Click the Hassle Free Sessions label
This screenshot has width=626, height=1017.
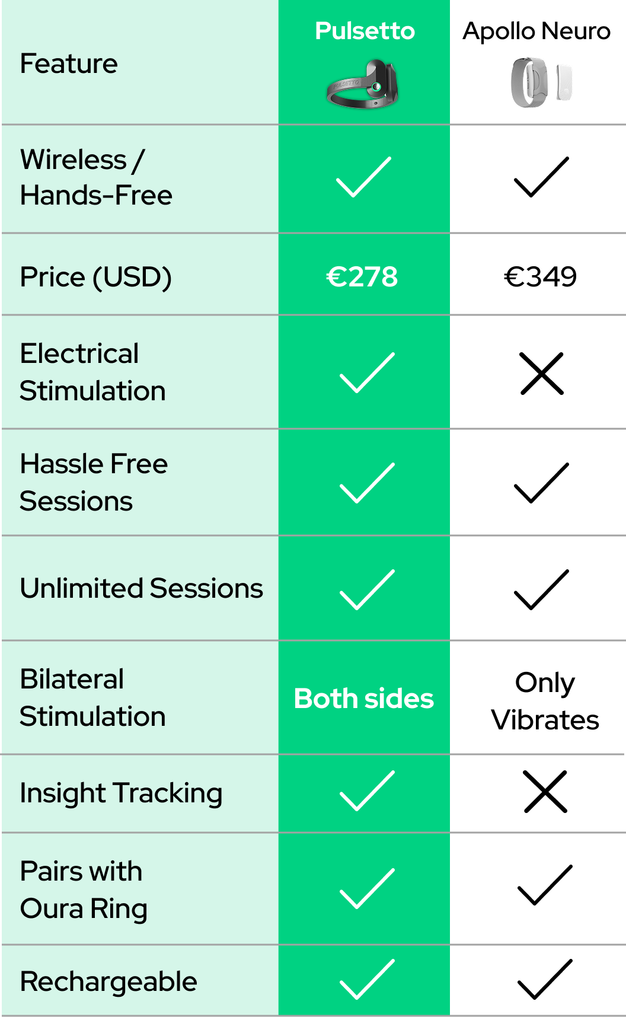(94, 482)
